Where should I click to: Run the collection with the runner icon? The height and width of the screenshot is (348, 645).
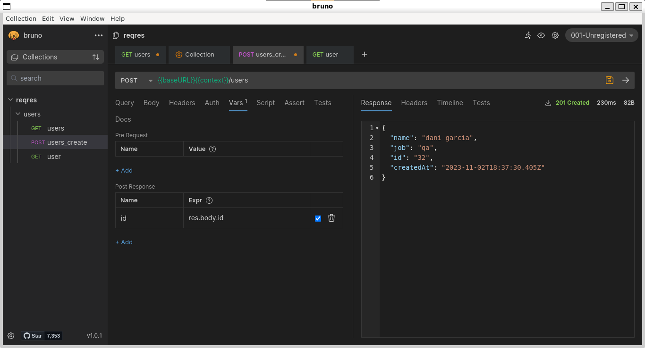tap(527, 35)
